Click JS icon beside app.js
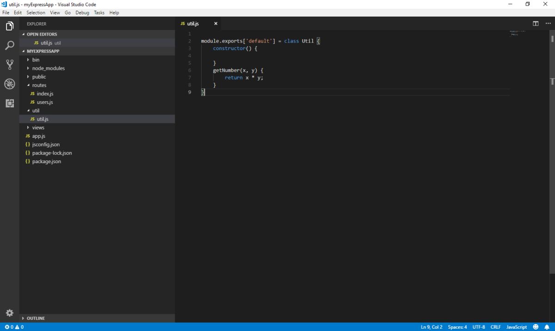Screen dimensions: 555x331 click(x=28, y=136)
